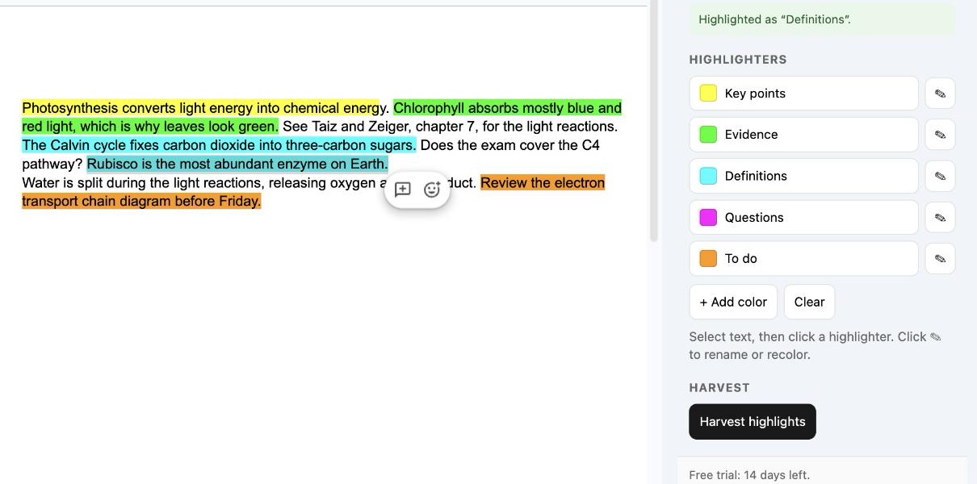The width and height of the screenshot is (977, 484).
Task: Edit the Evidence highlighter with pencil icon
Action: tap(940, 135)
